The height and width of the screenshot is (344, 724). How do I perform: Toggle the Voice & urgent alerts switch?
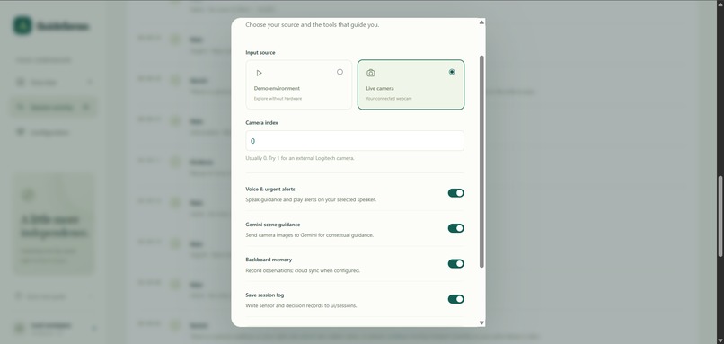point(455,193)
